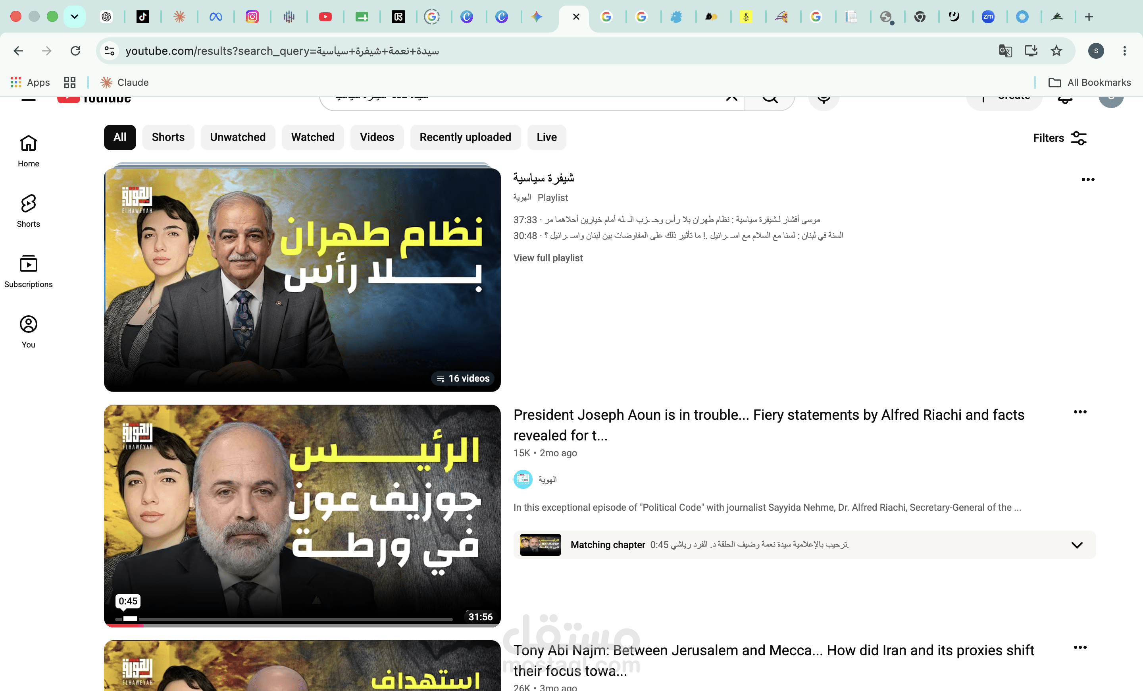Open the You section in sidebar
The width and height of the screenshot is (1143, 691).
28,332
